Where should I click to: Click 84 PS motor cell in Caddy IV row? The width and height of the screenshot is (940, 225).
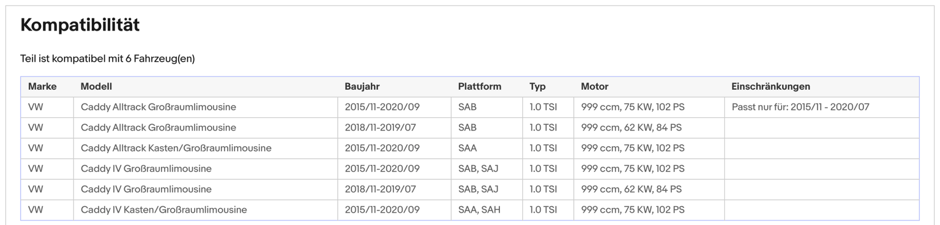(631, 189)
